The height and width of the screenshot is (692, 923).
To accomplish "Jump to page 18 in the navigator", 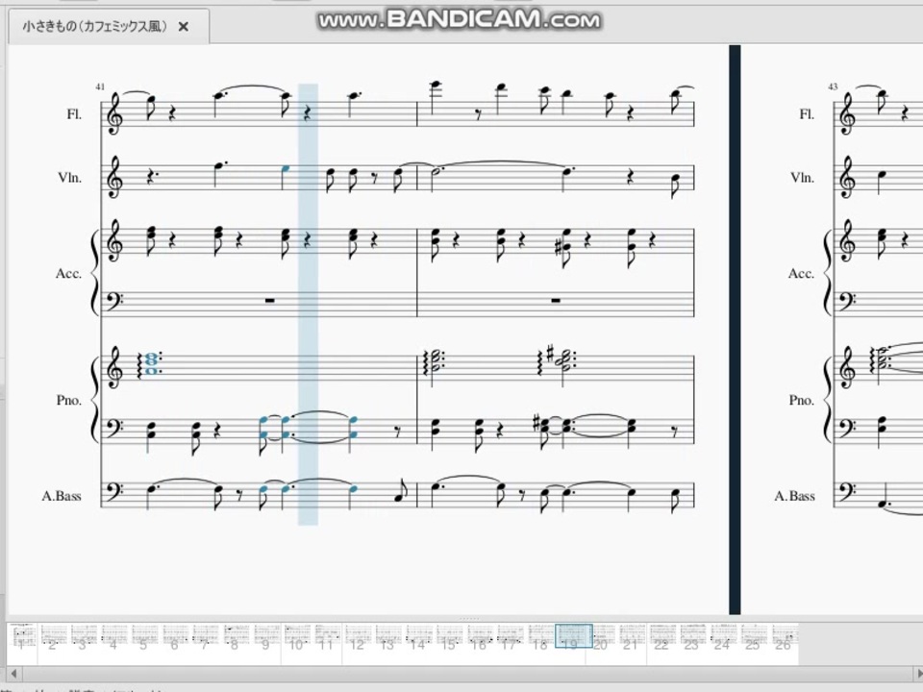I will pyautogui.click(x=540, y=636).
